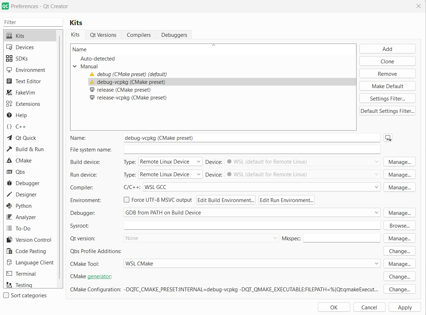Open the Python category icon

(x=10, y=206)
